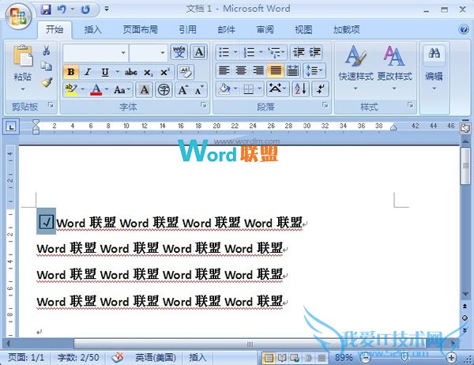Grow font size
The image size is (474, 365).
(183, 90)
